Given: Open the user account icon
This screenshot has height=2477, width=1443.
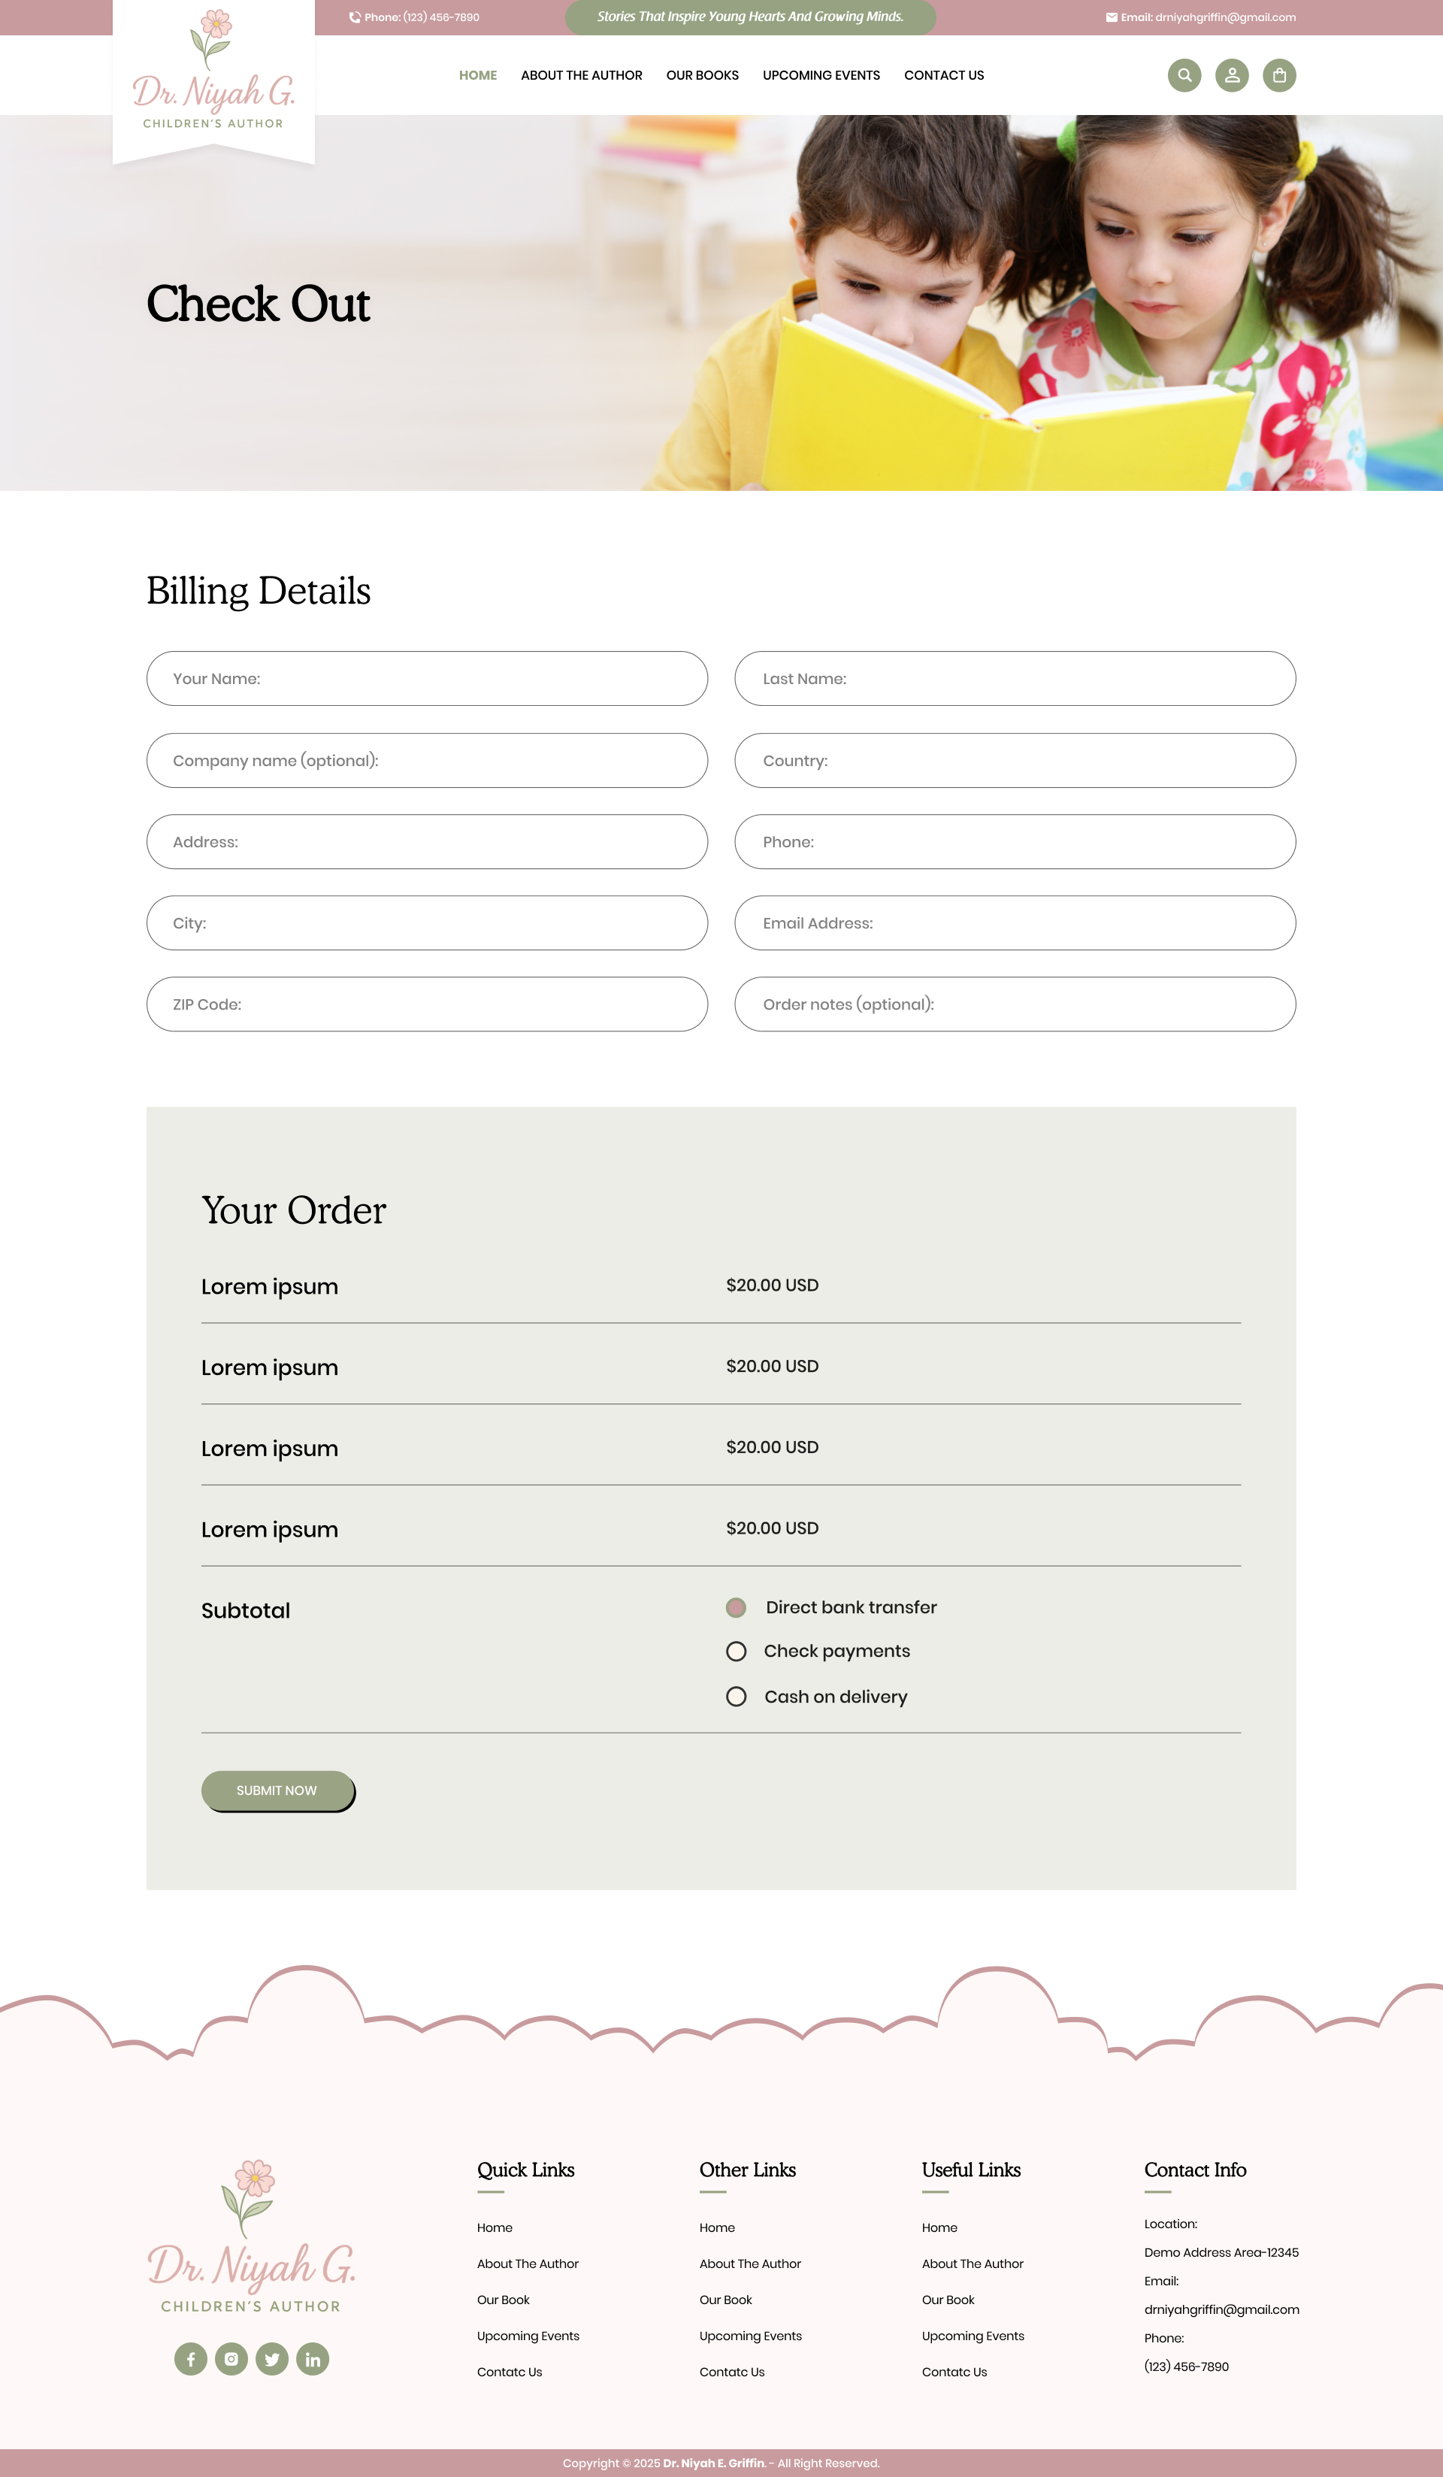Looking at the screenshot, I should [1232, 76].
